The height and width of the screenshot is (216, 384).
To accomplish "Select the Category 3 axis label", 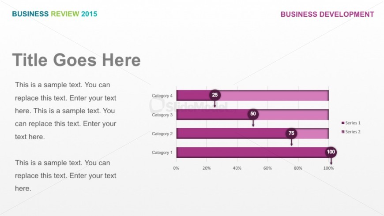I will click(162, 115).
